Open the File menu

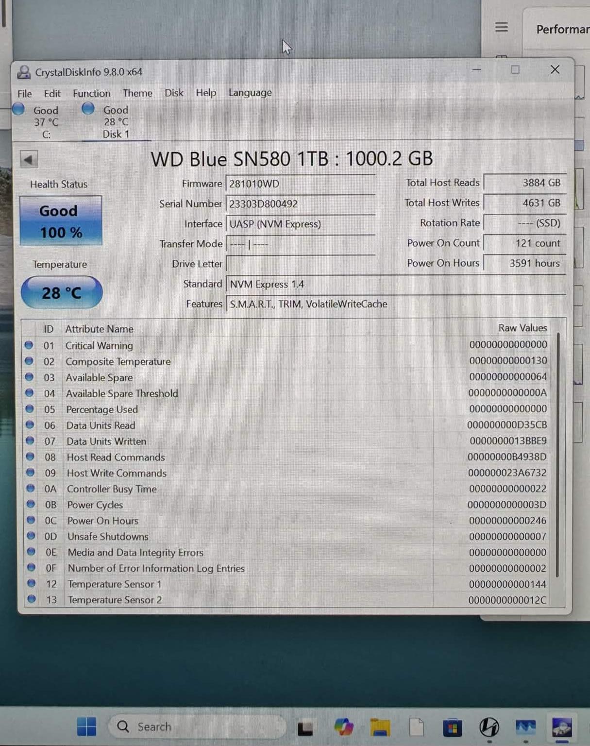coord(24,93)
